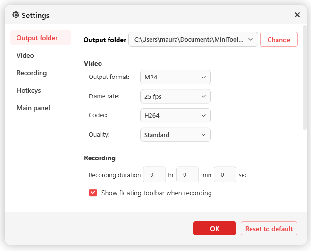Confirm settings with the OK button
311x251 pixels.
pyautogui.click(x=215, y=228)
